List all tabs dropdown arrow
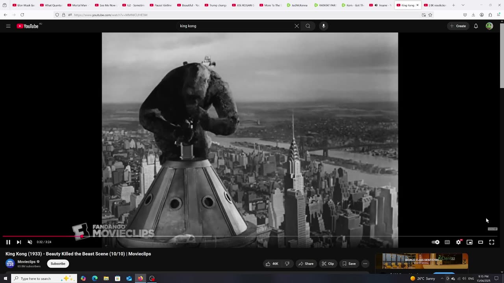 coord(463,5)
